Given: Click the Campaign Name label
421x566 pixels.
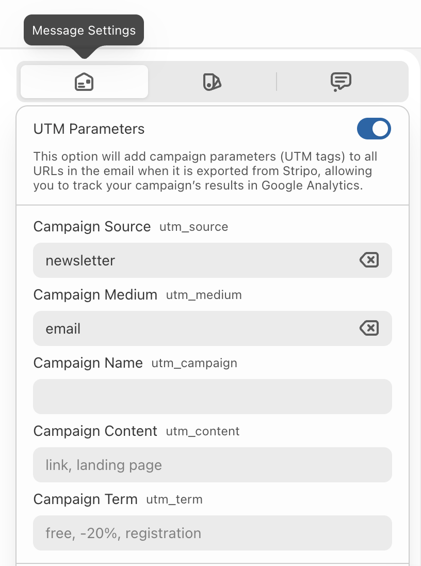Looking at the screenshot, I should 88,363.
